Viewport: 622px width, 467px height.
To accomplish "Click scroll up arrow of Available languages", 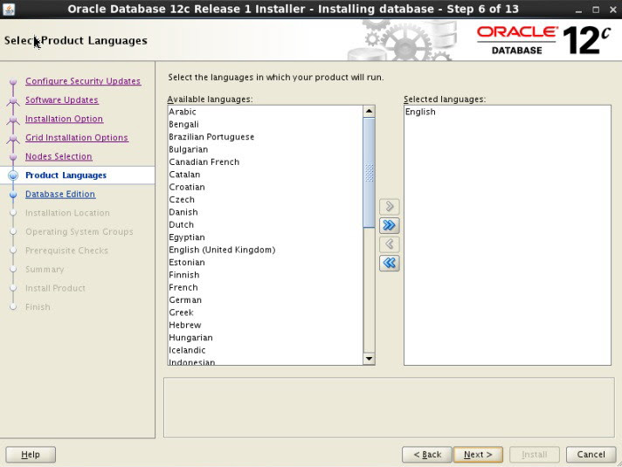I will click(x=369, y=112).
